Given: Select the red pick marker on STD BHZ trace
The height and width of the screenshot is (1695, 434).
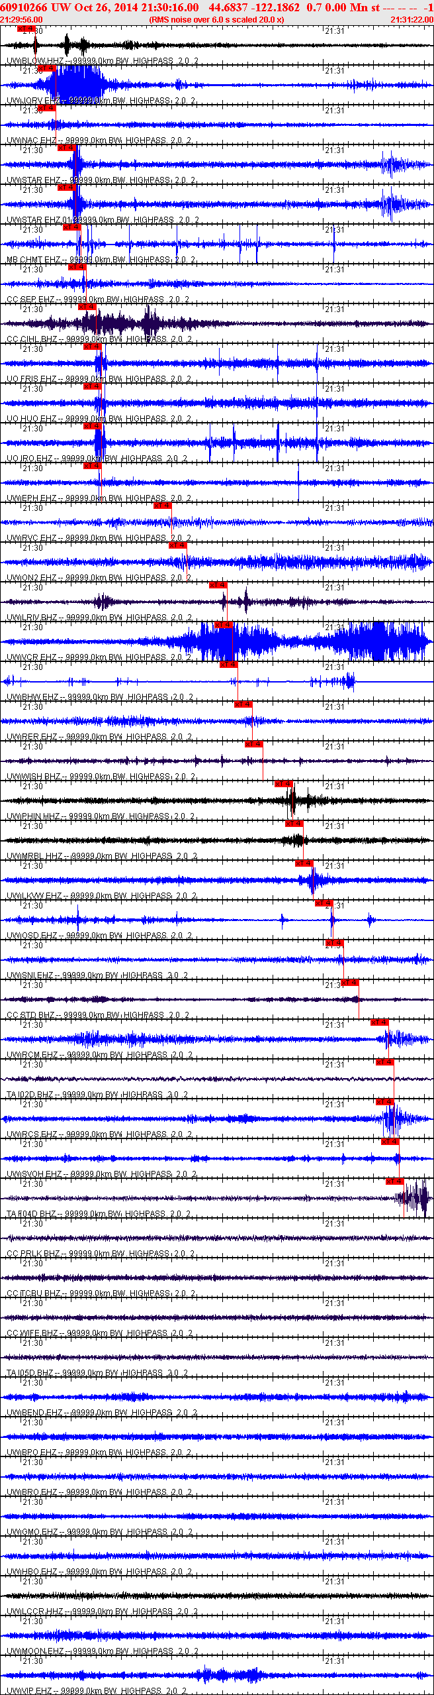Looking at the screenshot, I should [x=350, y=983].
